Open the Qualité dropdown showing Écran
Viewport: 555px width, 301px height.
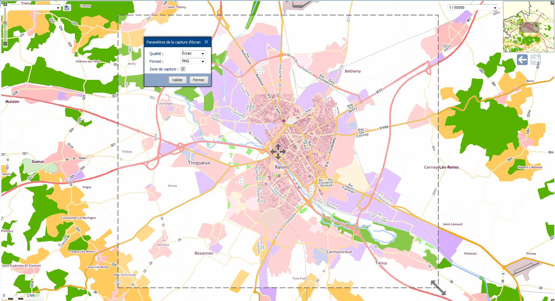click(193, 53)
